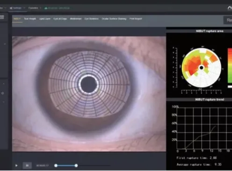The height and width of the screenshot is (171, 232).
Task: Open the Ocular Surface Staining tab
Action: [114, 19]
